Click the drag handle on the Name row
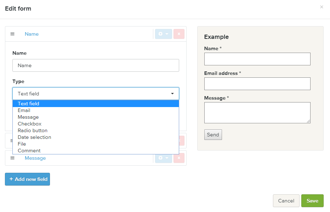Screen dimensions: 330x212 pyautogui.click(x=12, y=34)
